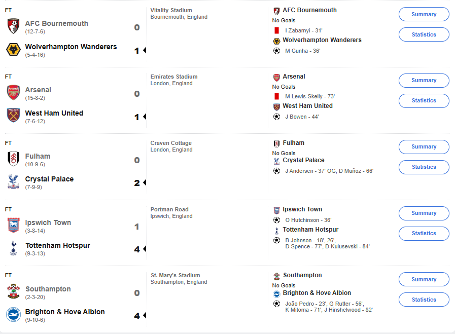Image resolution: width=455 pixels, height=334 pixels.
Task: Click the Fulham club badge
Action: click(13, 159)
